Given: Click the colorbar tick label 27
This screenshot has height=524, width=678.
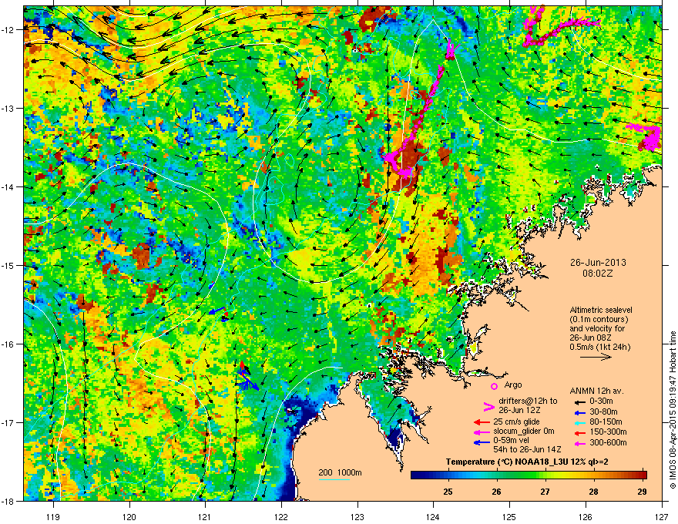Looking at the screenshot, I should pos(545,492).
